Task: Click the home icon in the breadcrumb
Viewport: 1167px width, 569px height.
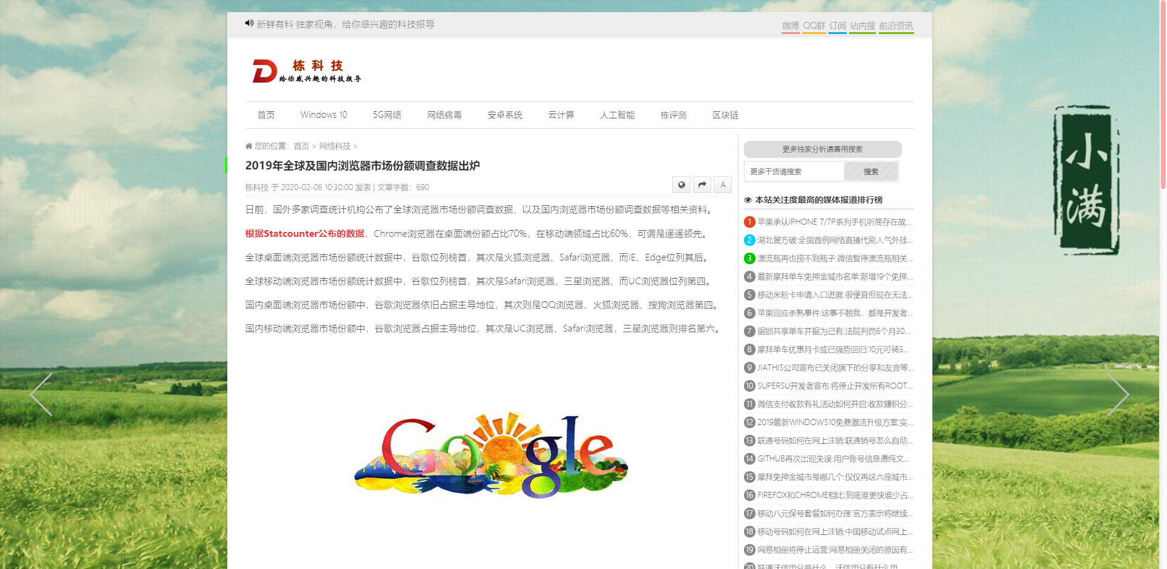Action: (249, 146)
